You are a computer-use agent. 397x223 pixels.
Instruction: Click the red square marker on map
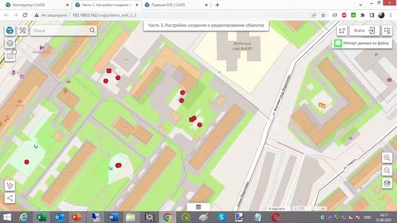109,71
